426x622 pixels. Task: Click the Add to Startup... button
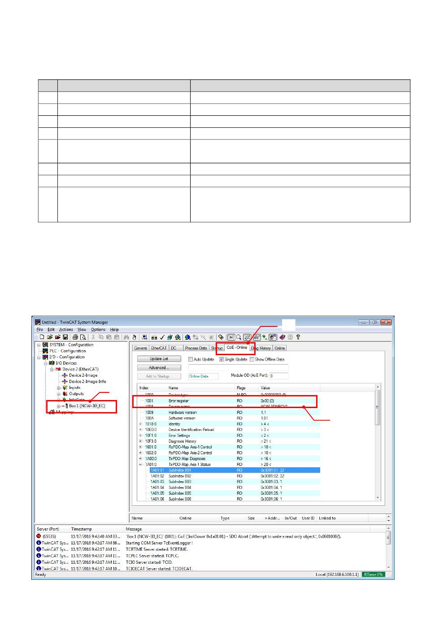pos(159,376)
